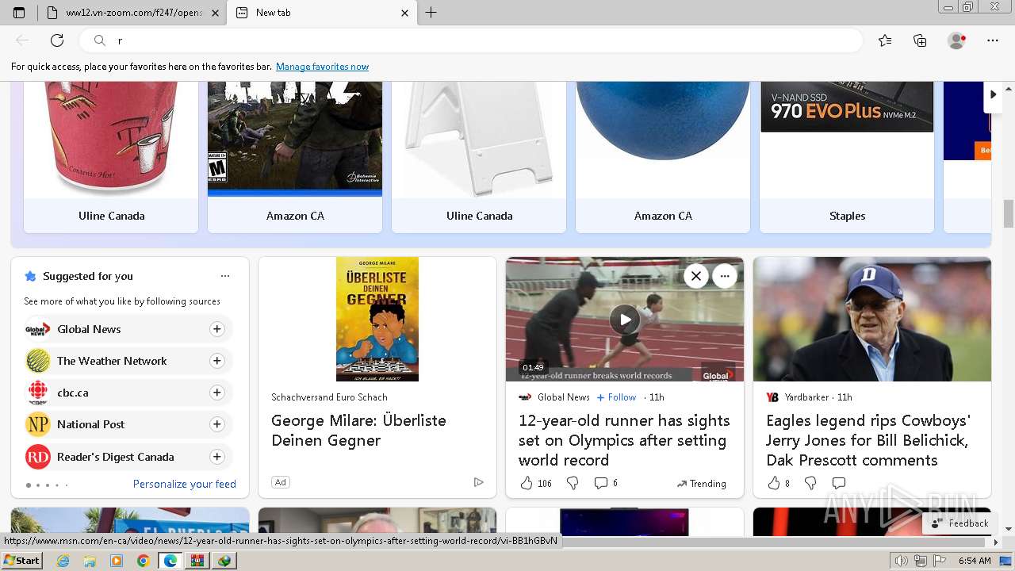The height and width of the screenshot is (571, 1015).
Task: Follow The Weather Network source
Action: [x=216, y=361]
